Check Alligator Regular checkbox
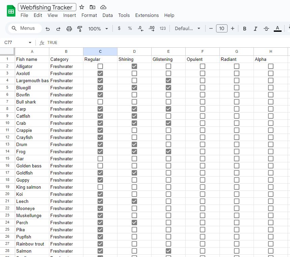 [100, 66]
